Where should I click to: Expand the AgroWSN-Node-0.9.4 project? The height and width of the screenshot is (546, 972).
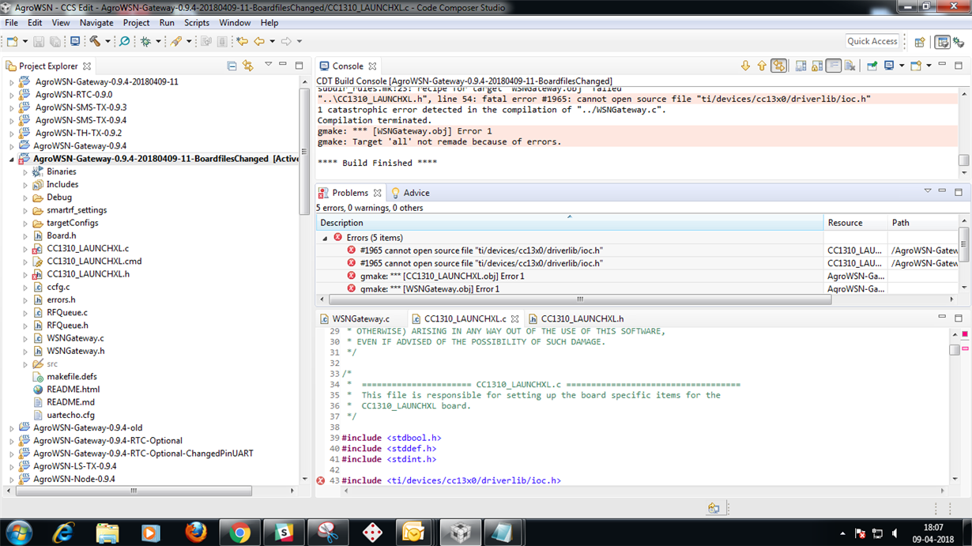click(11, 479)
